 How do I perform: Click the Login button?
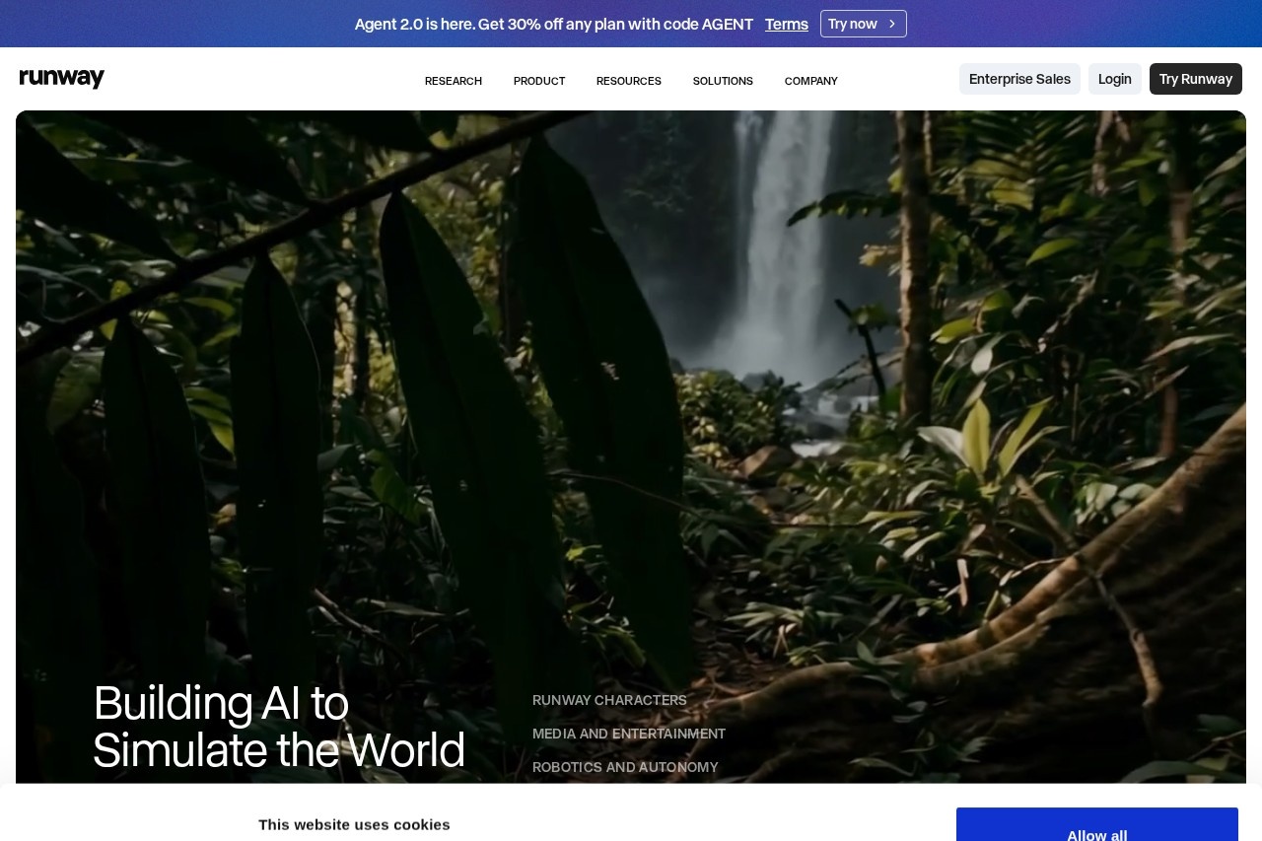tap(1115, 79)
